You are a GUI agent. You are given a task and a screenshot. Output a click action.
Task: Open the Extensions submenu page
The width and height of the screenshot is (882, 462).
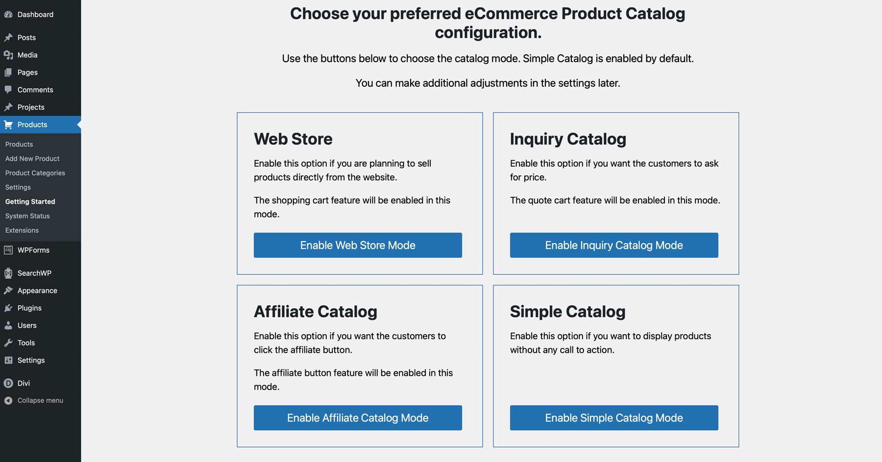tap(22, 230)
